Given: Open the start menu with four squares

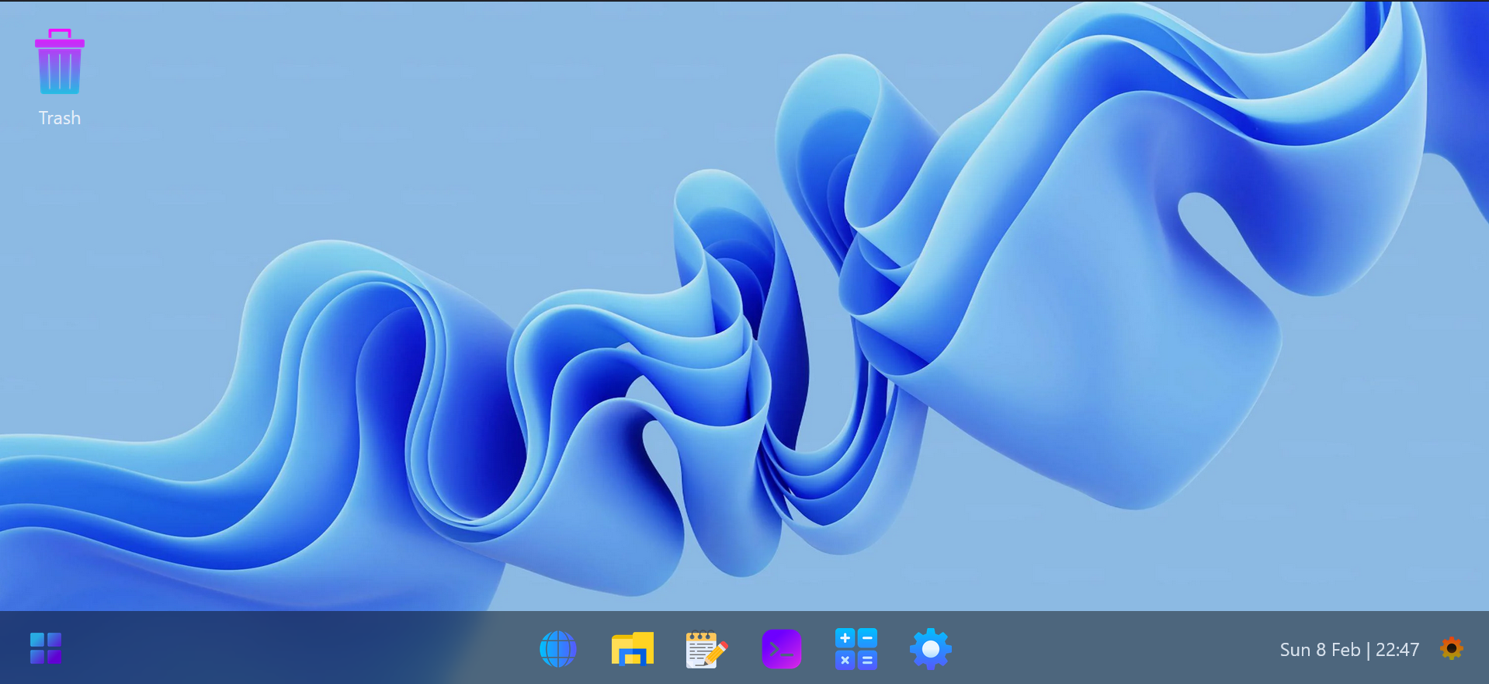Looking at the screenshot, I should pos(46,648).
